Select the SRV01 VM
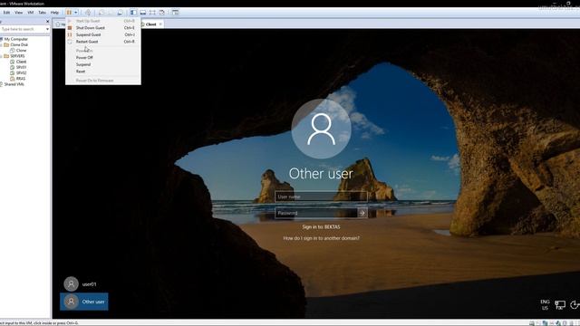The width and height of the screenshot is (580, 326). [21, 67]
